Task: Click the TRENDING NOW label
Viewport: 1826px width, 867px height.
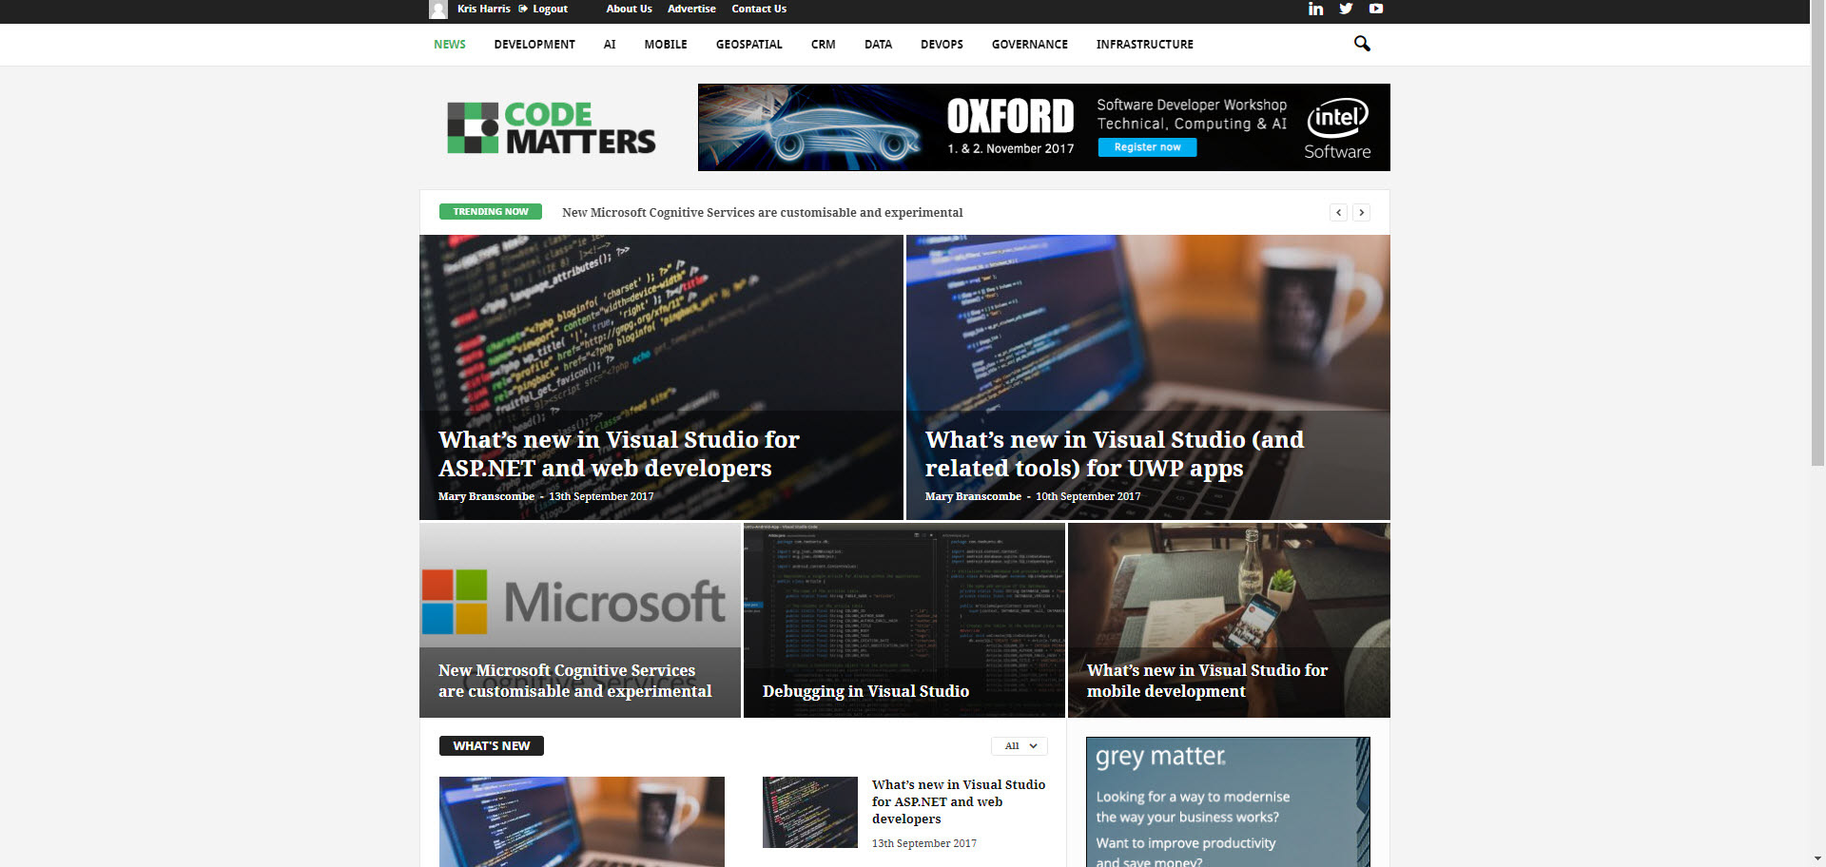Action: tap(491, 212)
